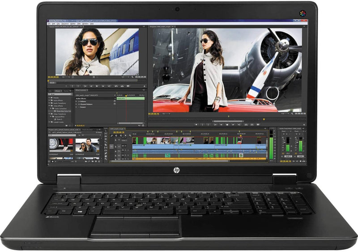Select the Selection tool in Tools panel
The image size is (358, 252).
tap(106, 130)
